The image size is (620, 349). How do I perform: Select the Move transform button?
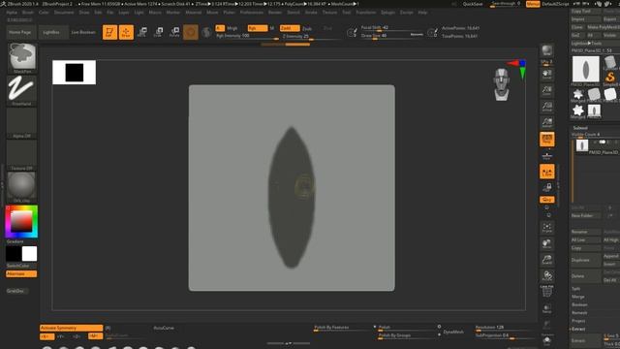click(142, 32)
